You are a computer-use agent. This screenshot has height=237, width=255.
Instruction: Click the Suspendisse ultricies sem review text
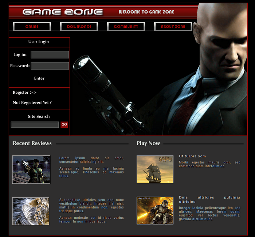point(91,205)
